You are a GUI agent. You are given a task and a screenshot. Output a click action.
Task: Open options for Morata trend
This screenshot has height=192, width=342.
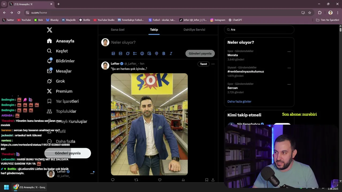(x=289, y=52)
